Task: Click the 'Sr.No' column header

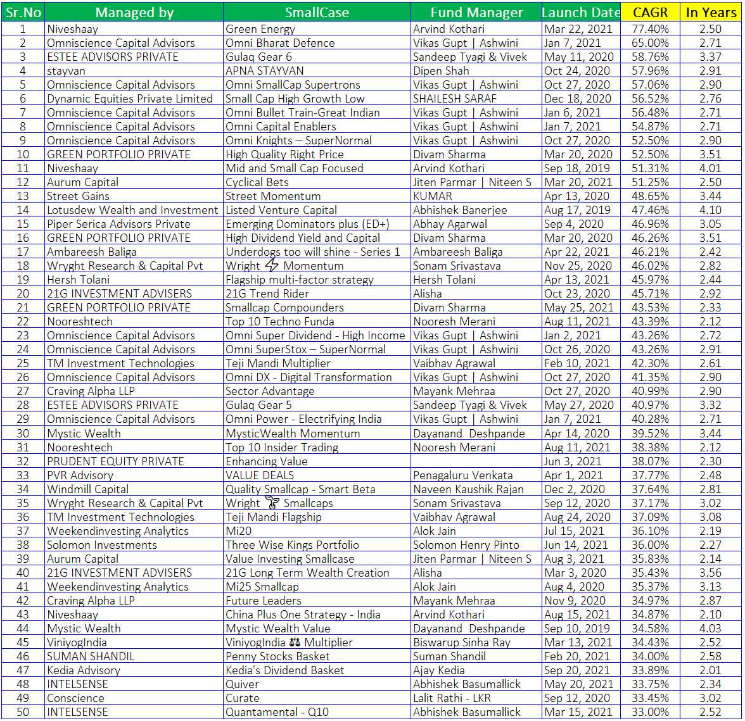Action: pyautogui.click(x=23, y=12)
